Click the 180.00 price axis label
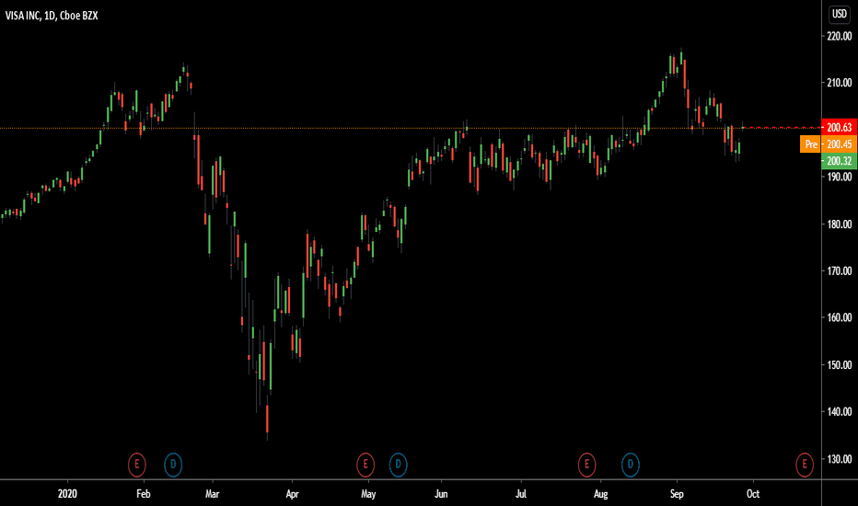Screen dimensions: 858x506 pos(840,224)
